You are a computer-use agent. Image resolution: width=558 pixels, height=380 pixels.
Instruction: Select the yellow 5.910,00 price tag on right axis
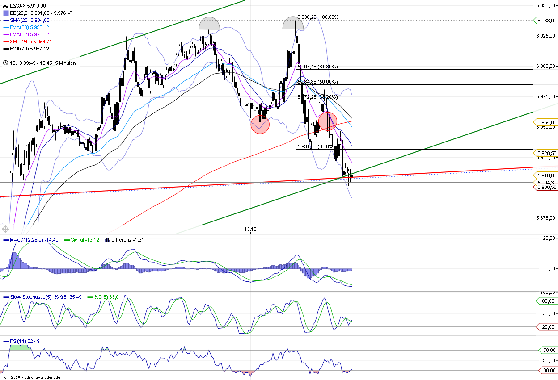546,175
